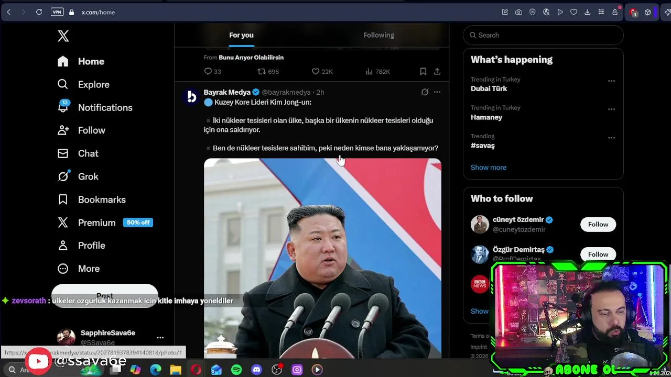Add page to bookmarks with heart icon
The height and width of the screenshot is (377, 671).
click(x=573, y=12)
